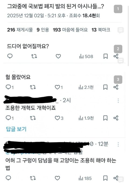The image size is (129, 185).
Task: View analytics showing 185 views
Action: click(x=85, y=178)
